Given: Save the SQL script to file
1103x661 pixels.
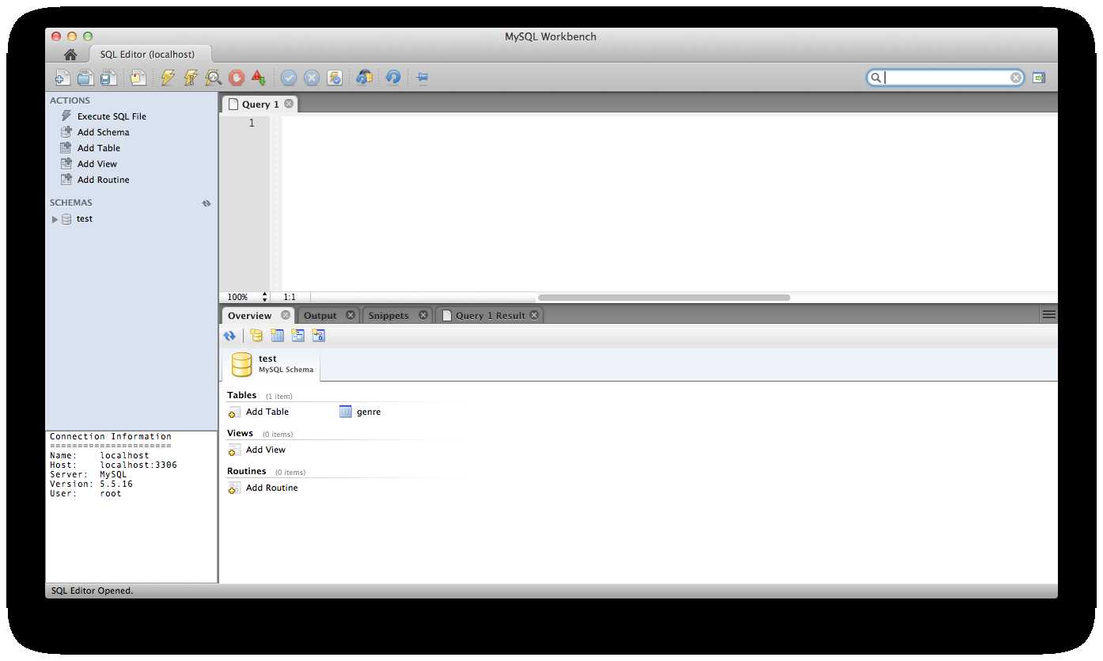Looking at the screenshot, I should (108, 78).
